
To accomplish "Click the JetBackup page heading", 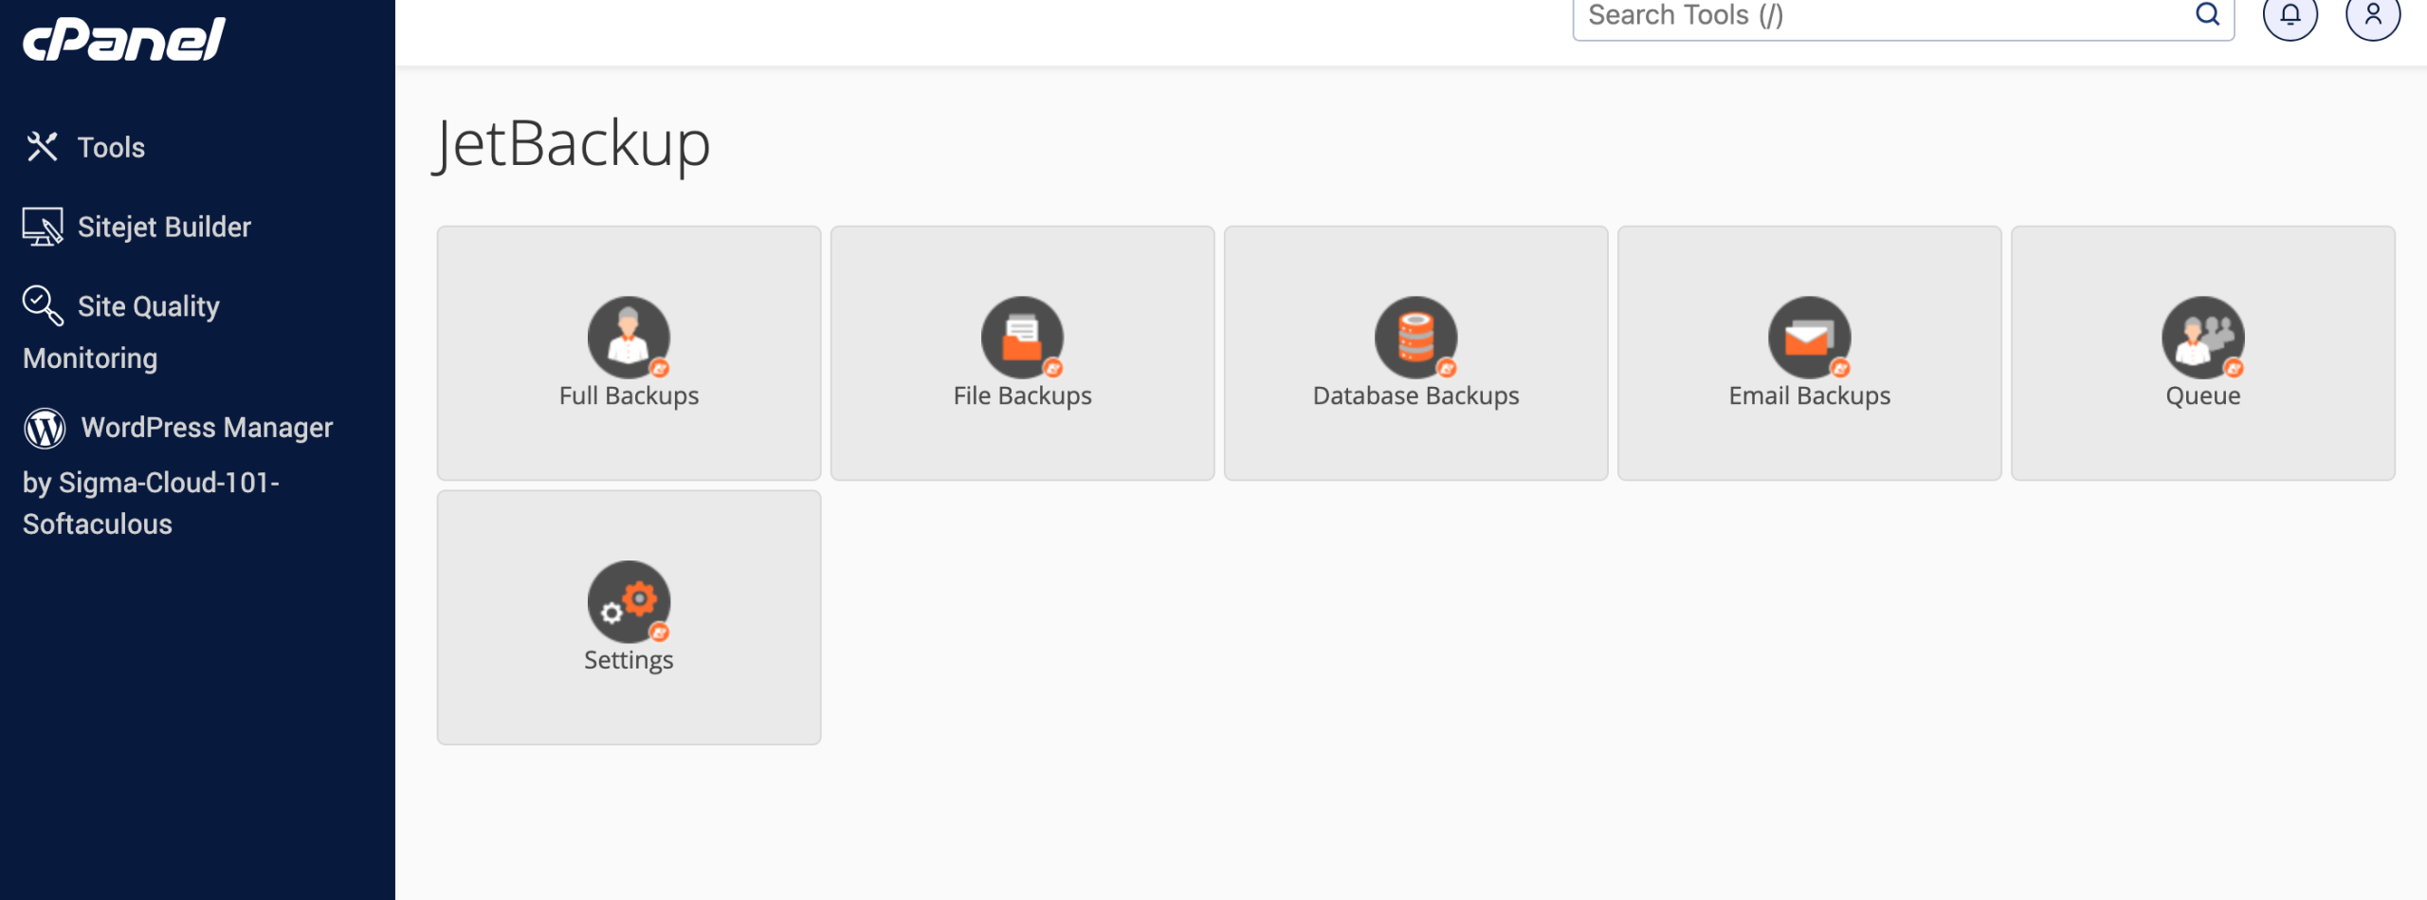I will (x=572, y=144).
